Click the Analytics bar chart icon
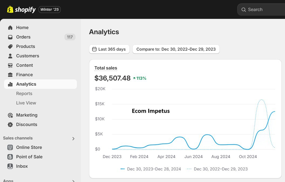This screenshot has width=285, height=182. click(x=10, y=84)
